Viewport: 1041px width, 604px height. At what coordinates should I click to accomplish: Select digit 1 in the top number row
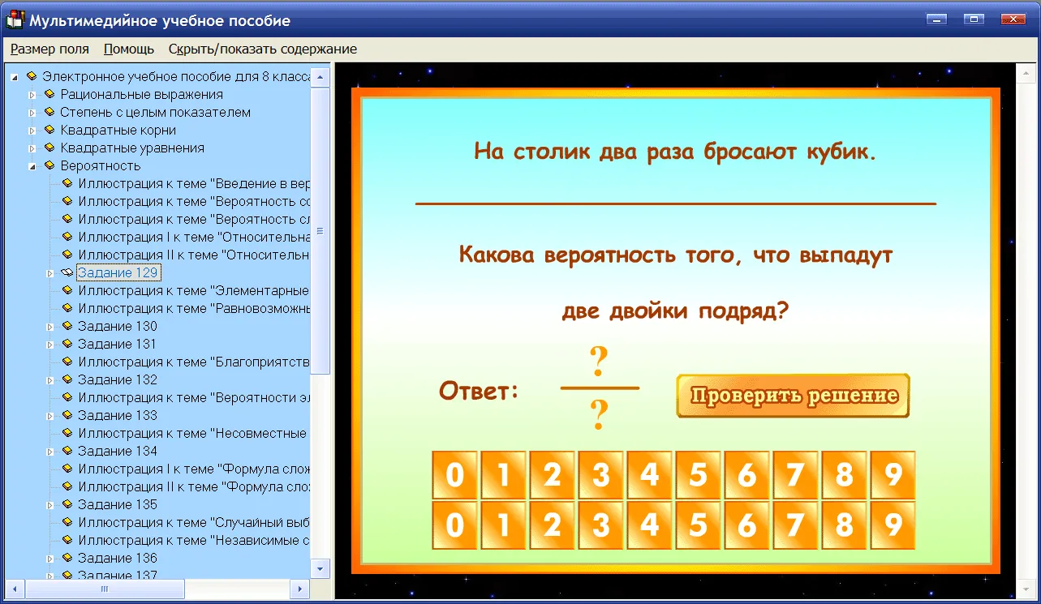(x=503, y=475)
